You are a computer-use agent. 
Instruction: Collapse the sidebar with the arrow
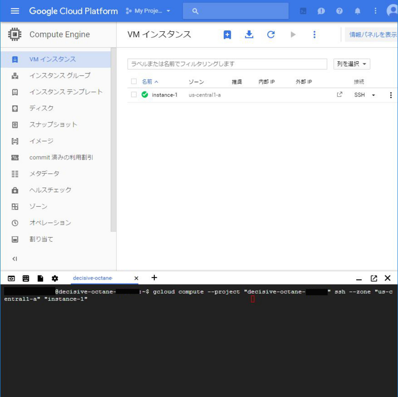click(x=15, y=259)
